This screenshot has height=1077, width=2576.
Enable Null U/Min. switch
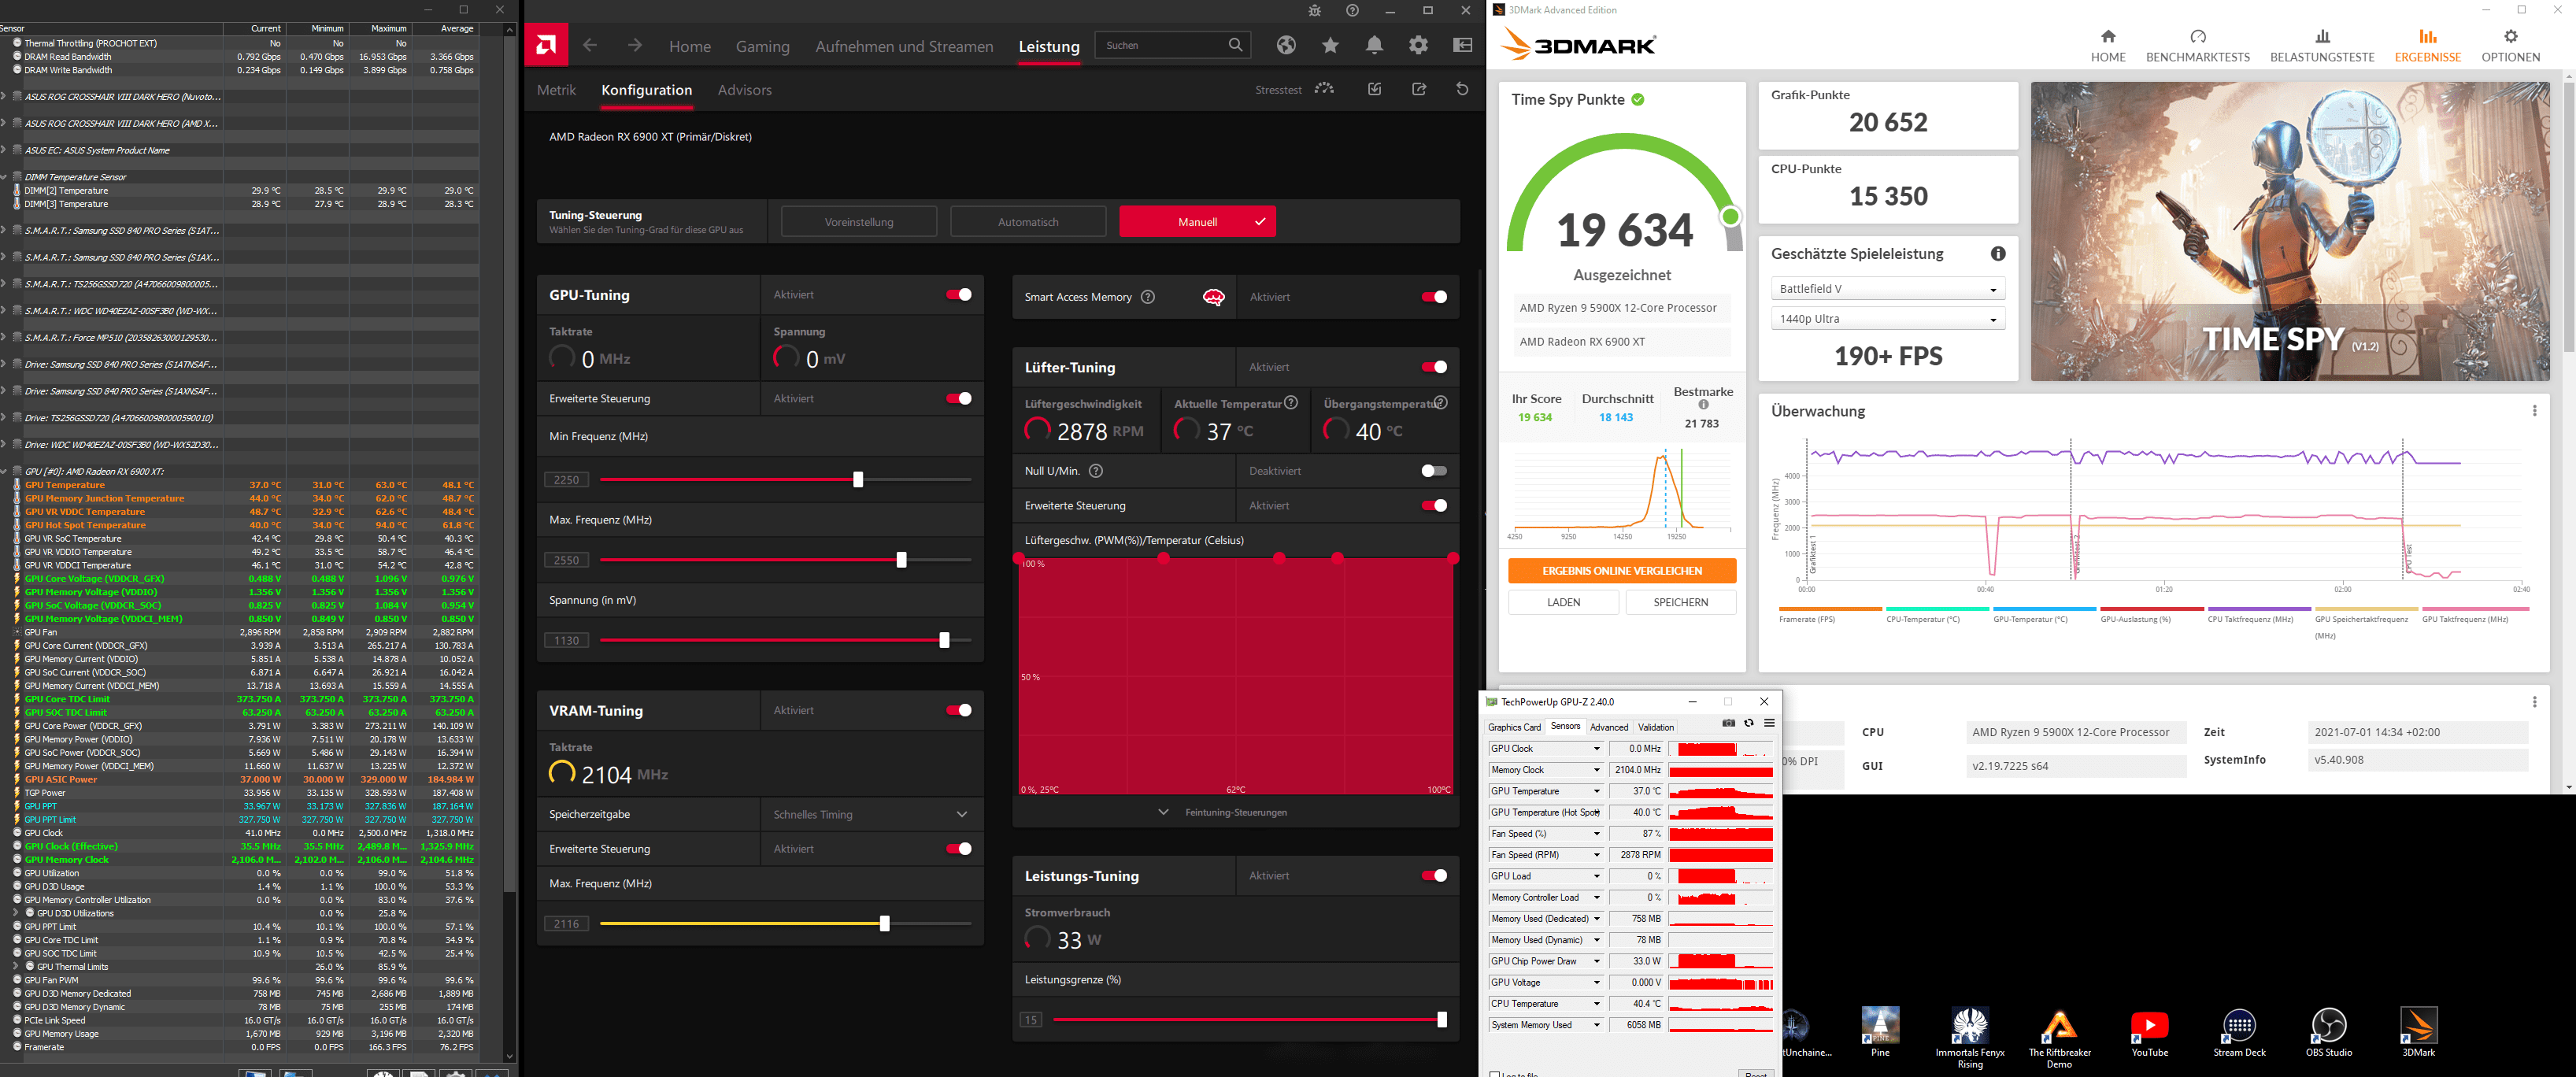(x=1434, y=471)
